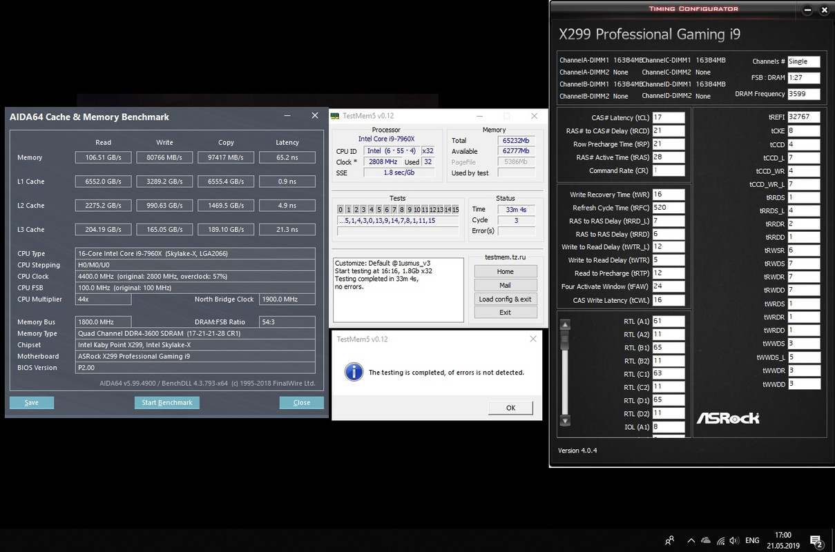Click the TestMem5 Clock value 2808 MHz
This screenshot has height=552, width=835.
[382, 162]
